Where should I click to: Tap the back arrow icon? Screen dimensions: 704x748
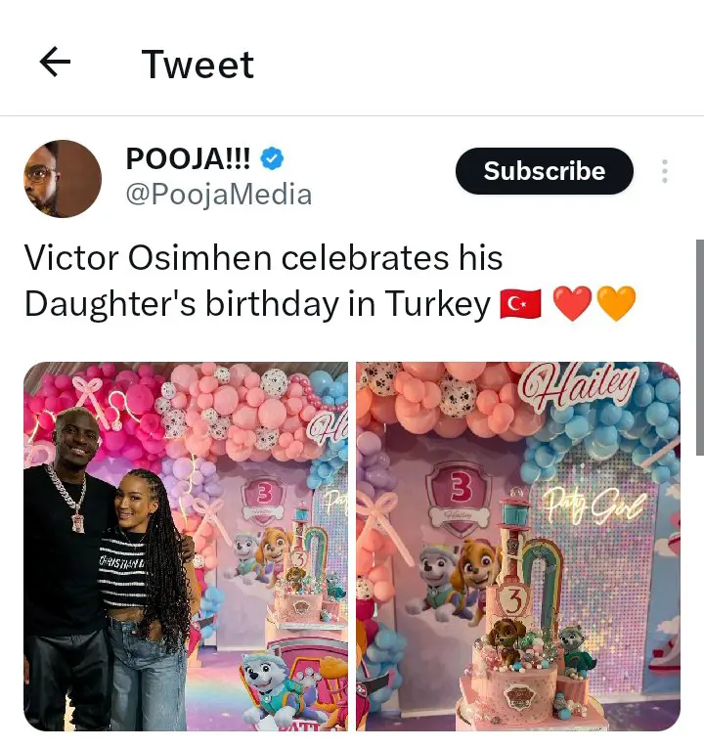point(55,62)
